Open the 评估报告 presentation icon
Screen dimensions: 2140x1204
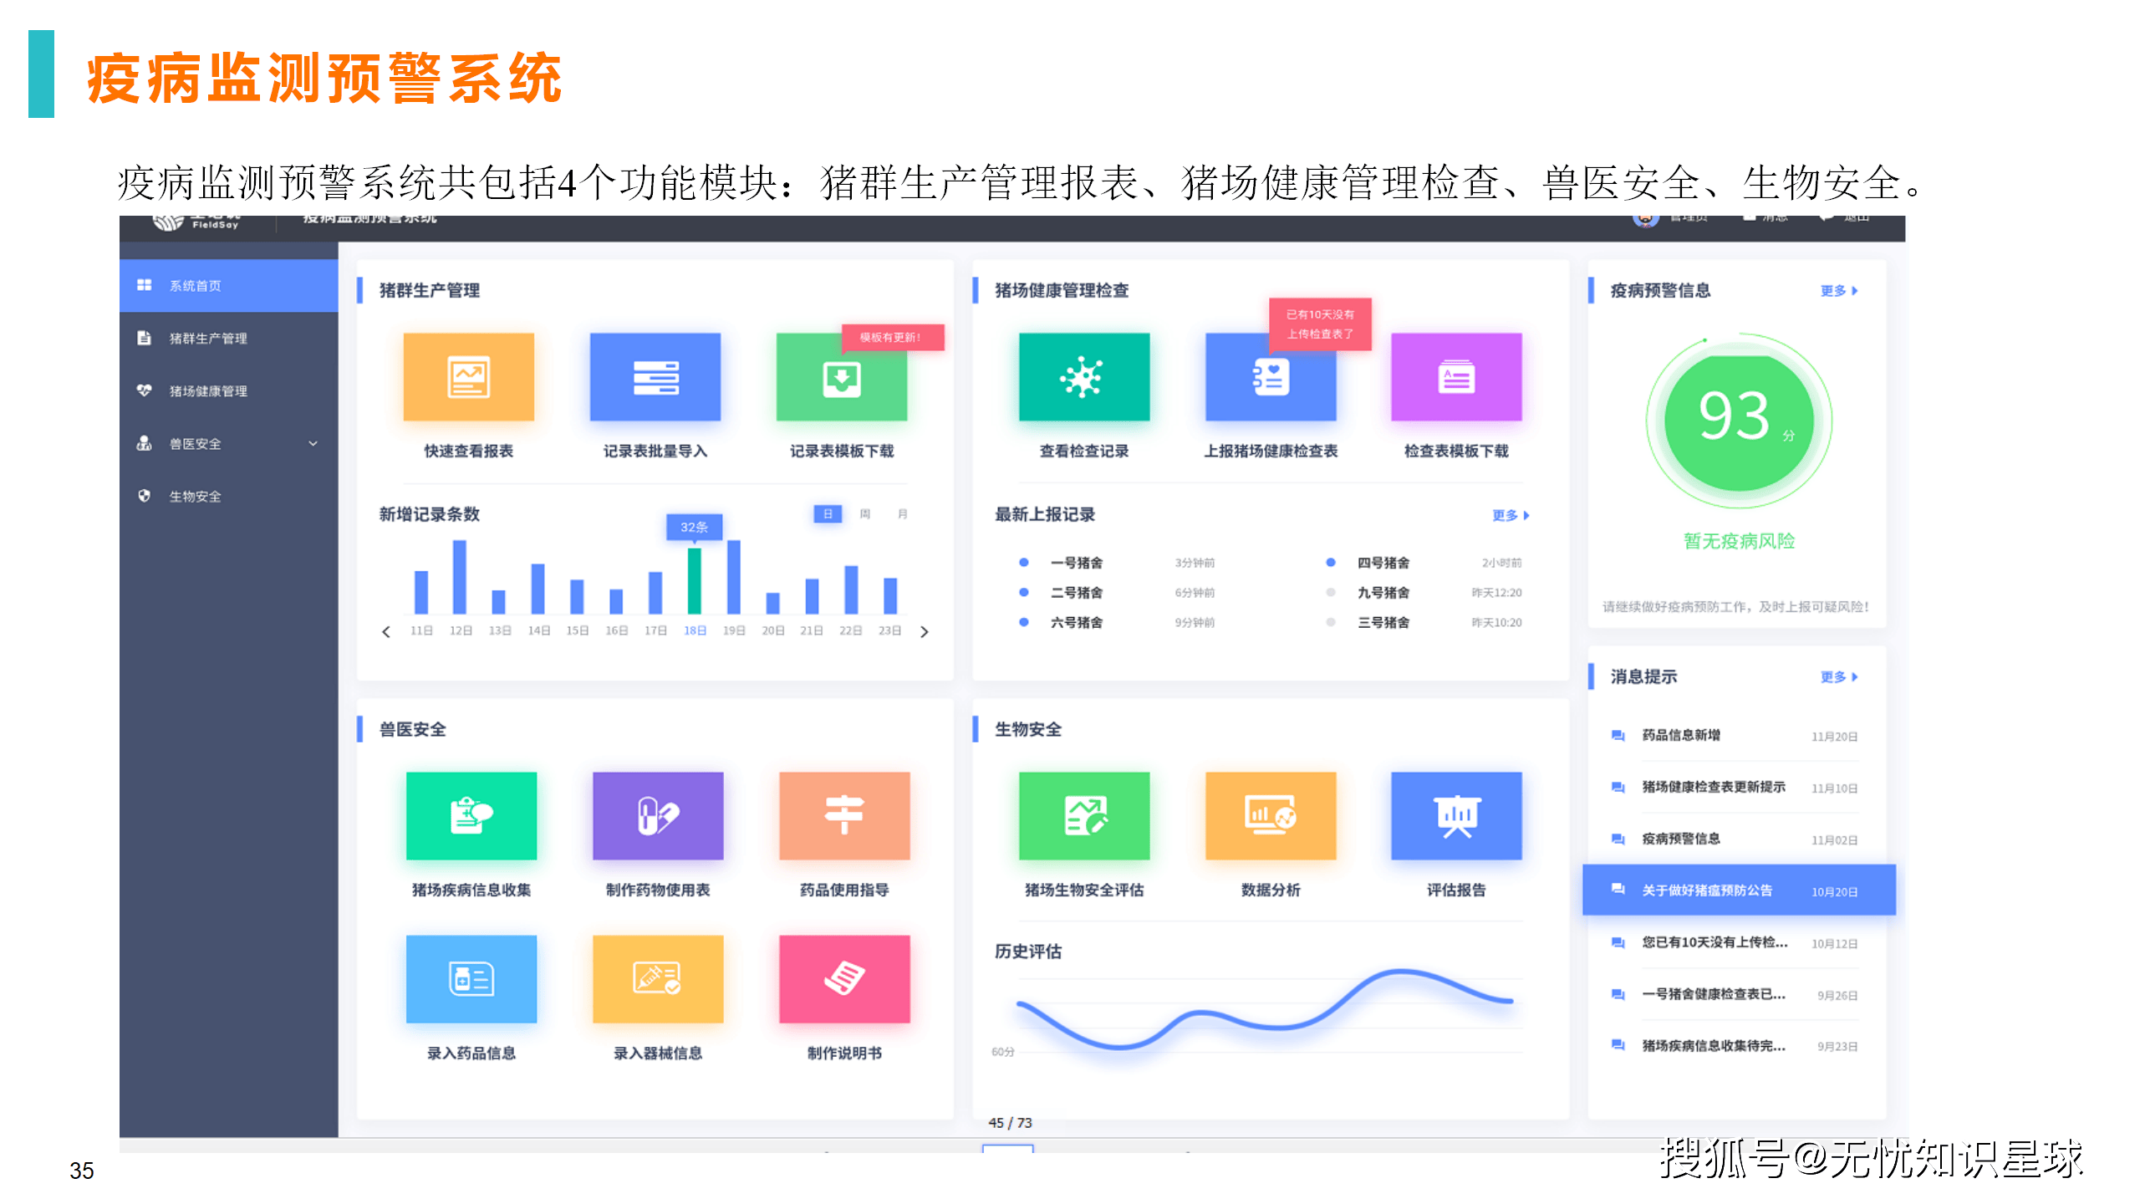(x=1456, y=816)
